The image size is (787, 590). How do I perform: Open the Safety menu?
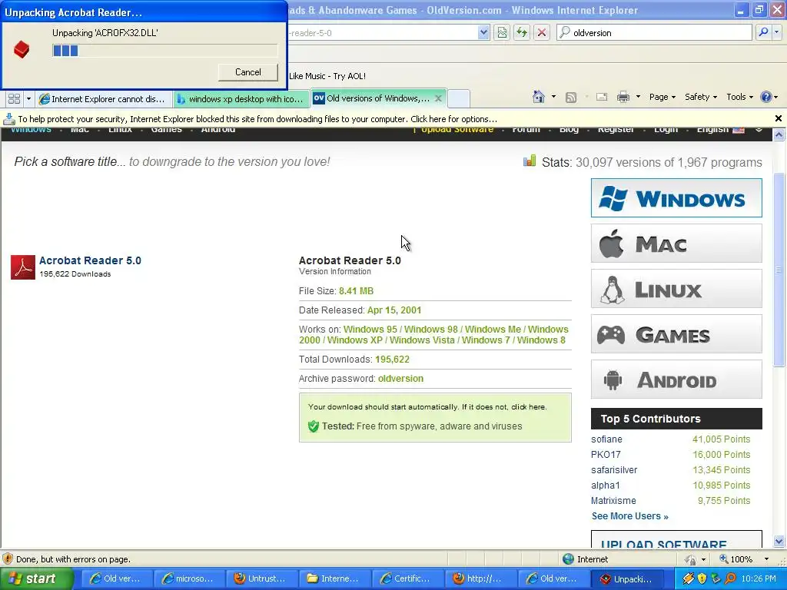(x=701, y=97)
